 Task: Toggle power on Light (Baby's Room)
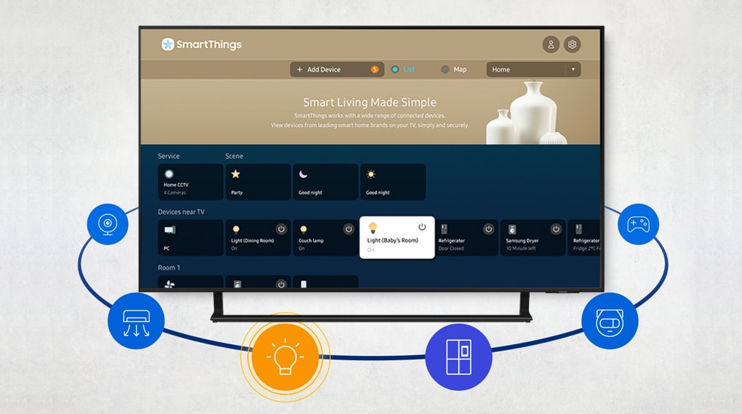[422, 227]
